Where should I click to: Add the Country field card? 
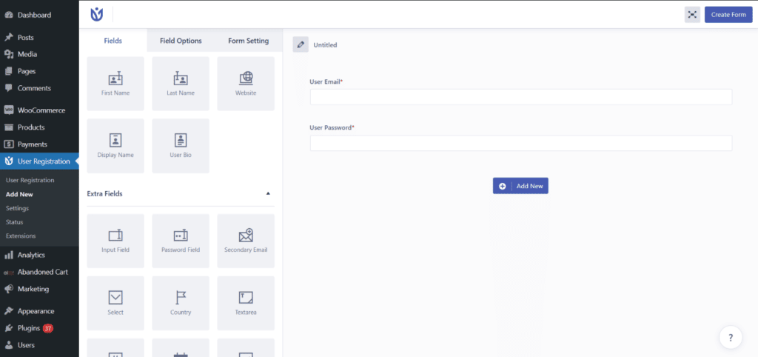tap(181, 303)
